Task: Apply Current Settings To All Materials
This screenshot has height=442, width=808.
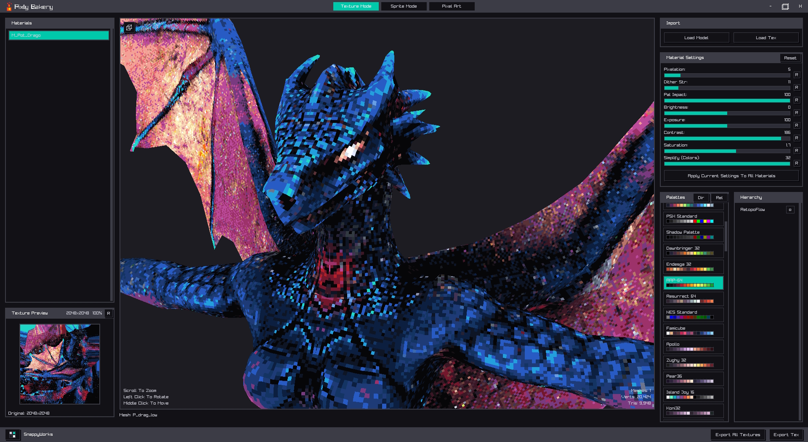Action: (731, 176)
